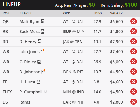Remove P. Campbell from the FLEX slot
Viewport: 140px width, 107px height.
[x=134, y=92]
